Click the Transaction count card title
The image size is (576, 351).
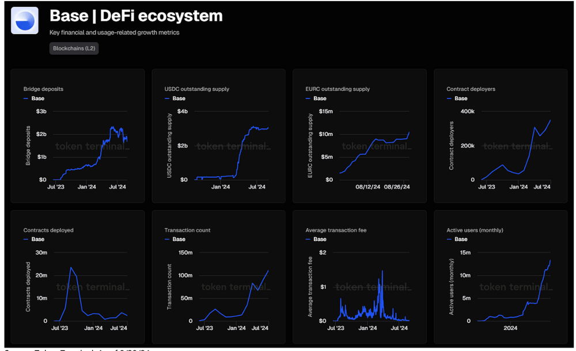pyautogui.click(x=187, y=230)
